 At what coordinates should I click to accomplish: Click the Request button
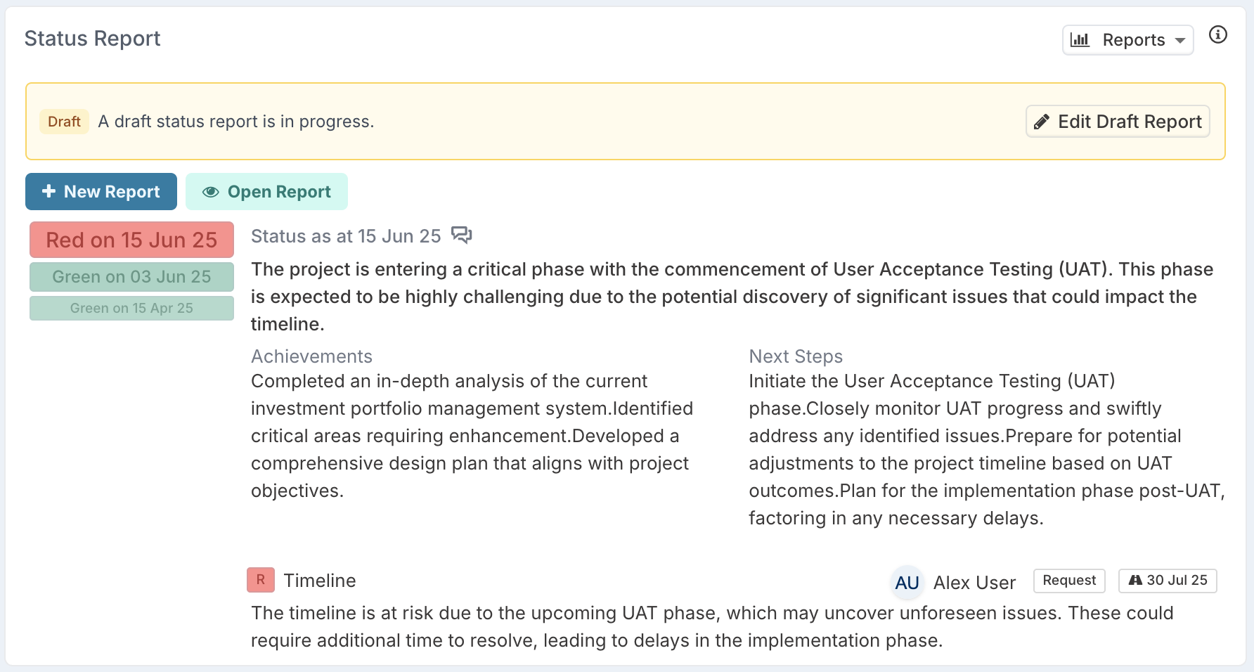point(1069,581)
